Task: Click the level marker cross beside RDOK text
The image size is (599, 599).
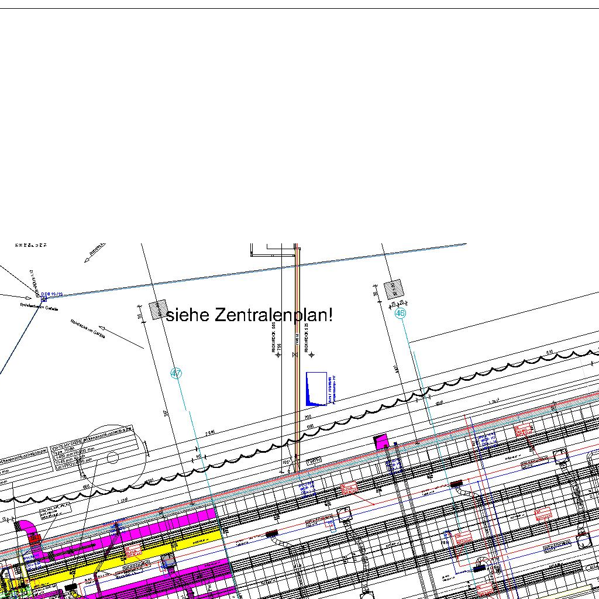Action: coord(311,354)
